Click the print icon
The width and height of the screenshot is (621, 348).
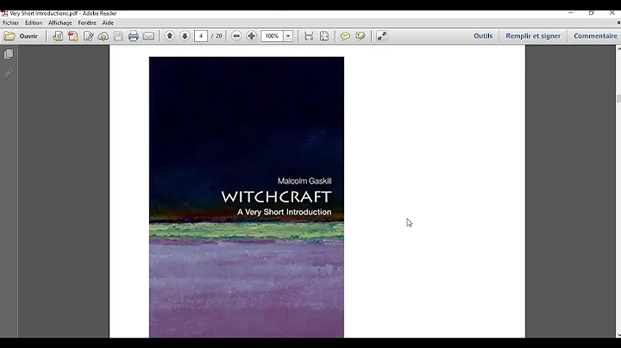[x=134, y=36]
